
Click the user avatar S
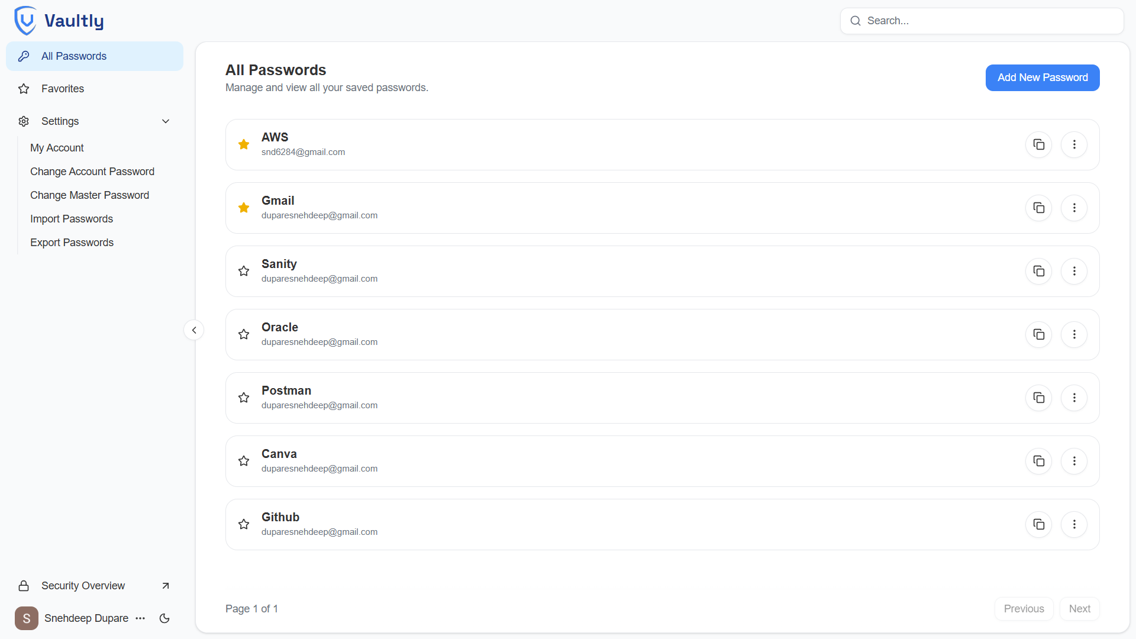click(x=26, y=618)
